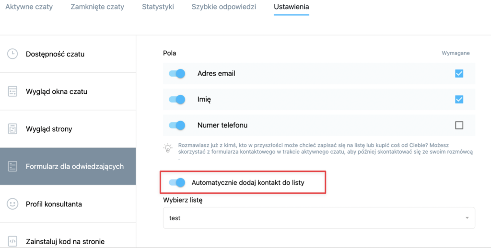Select the Ustawienia tab
The width and height of the screenshot is (491, 248).
point(291,7)
